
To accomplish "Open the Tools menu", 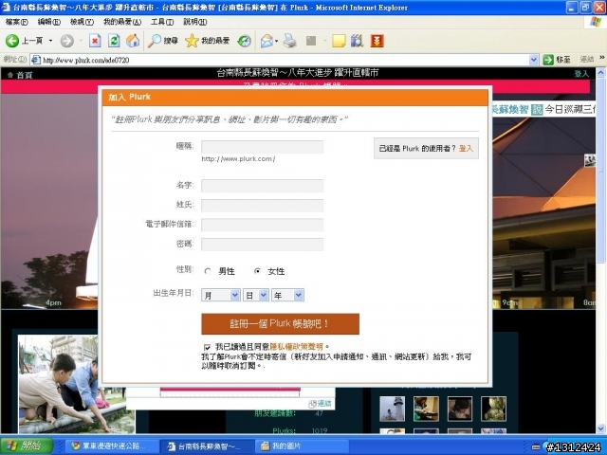I will coord(162,22).
